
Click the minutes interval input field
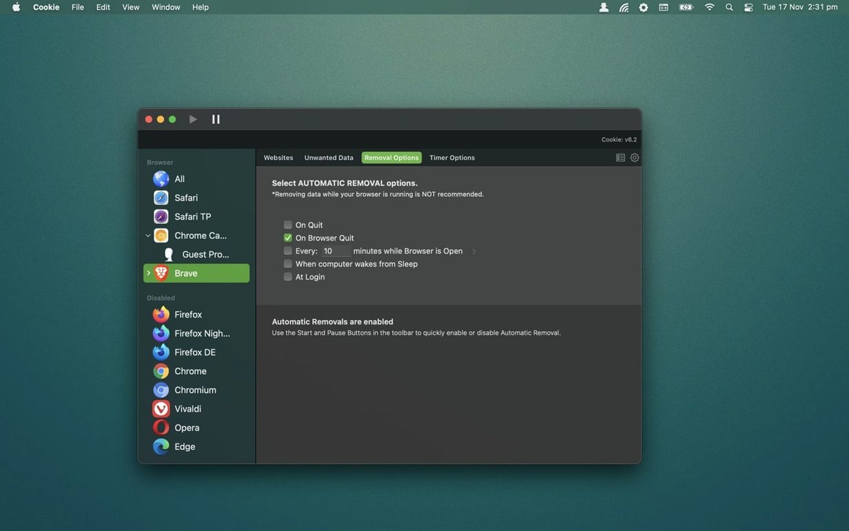(336, 251)
